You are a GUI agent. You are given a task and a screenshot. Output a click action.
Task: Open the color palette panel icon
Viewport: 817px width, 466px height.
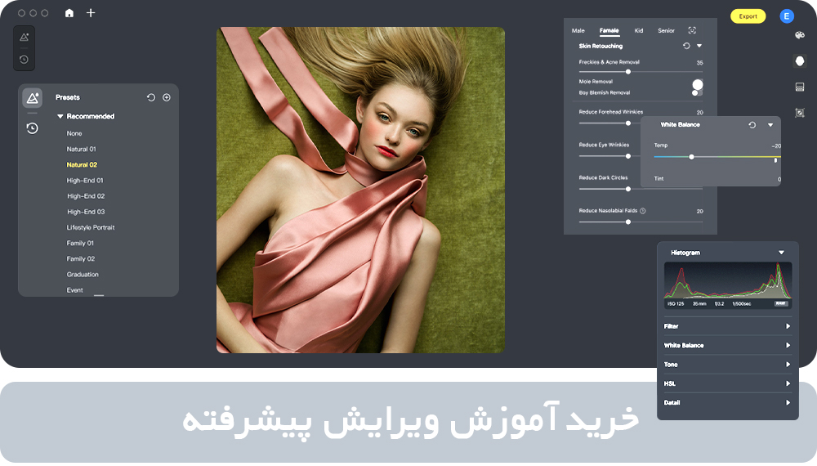point(800,35)
